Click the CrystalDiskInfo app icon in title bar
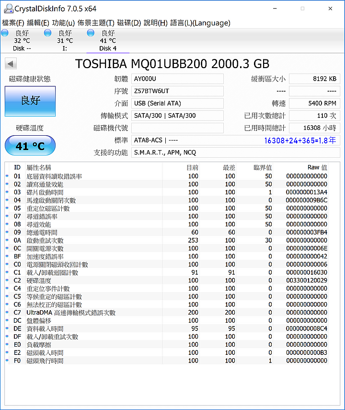Viewport: 345px width, 410px height. click(x=8, y=9)
